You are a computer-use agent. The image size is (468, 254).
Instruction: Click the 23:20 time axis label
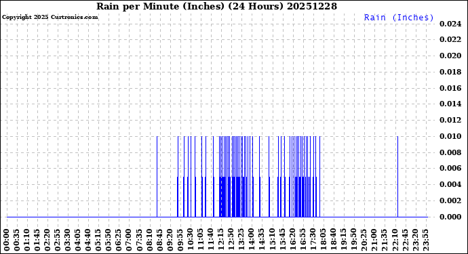tap(415, 240)
